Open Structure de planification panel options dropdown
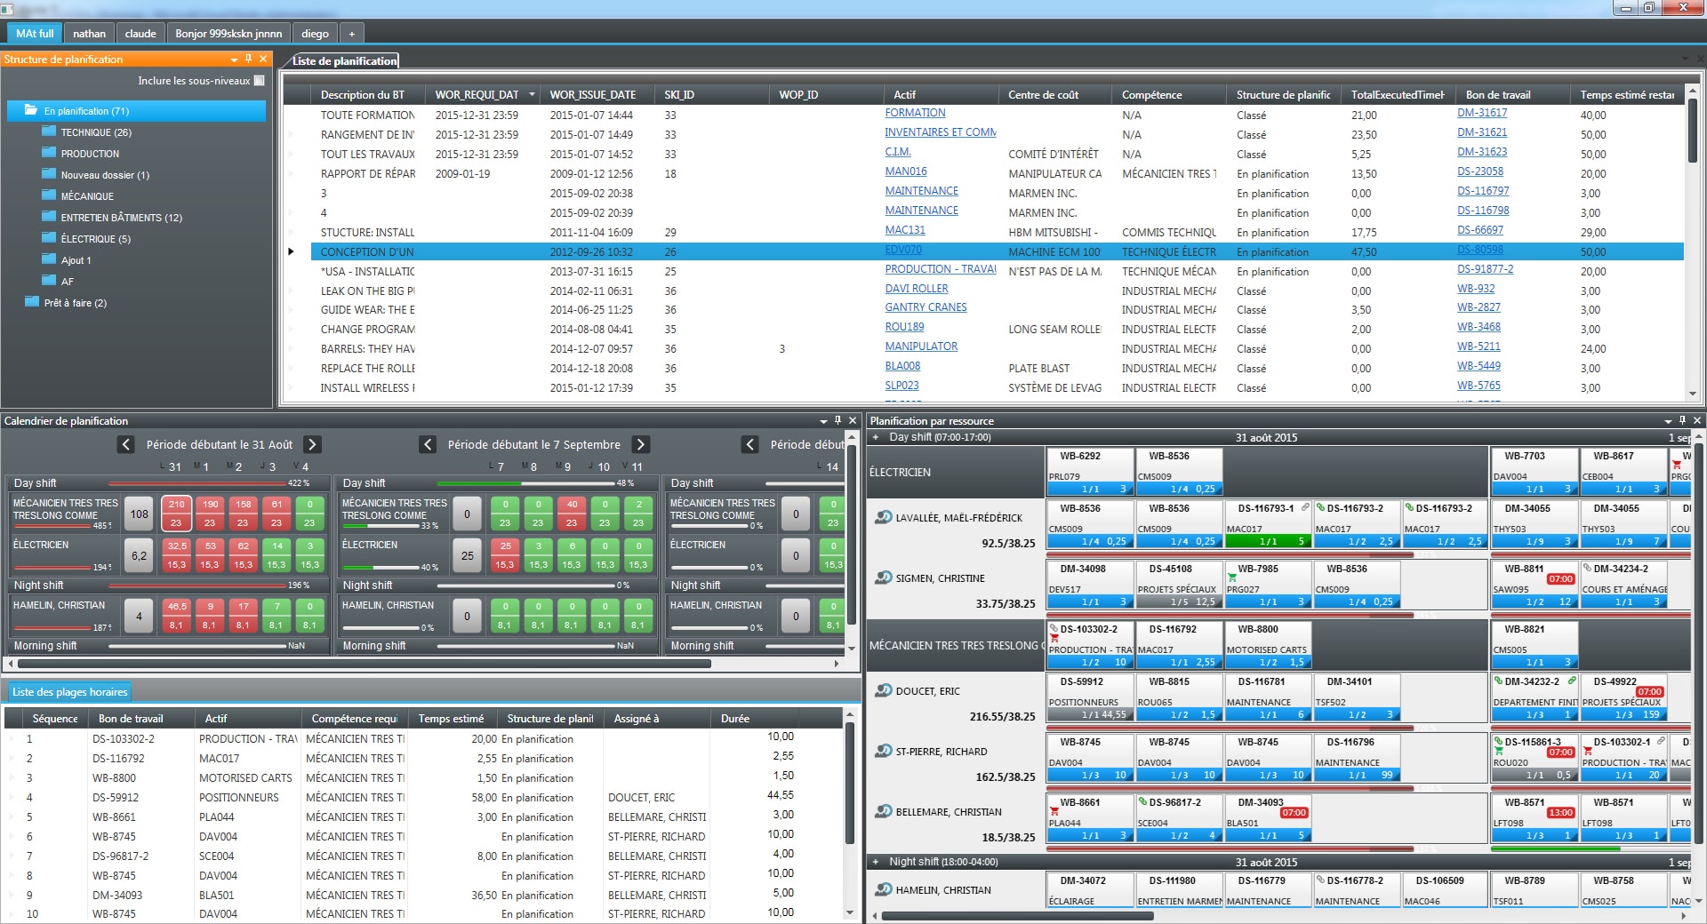This screenshot has height=924, width=1707. (x=235, y=60)
